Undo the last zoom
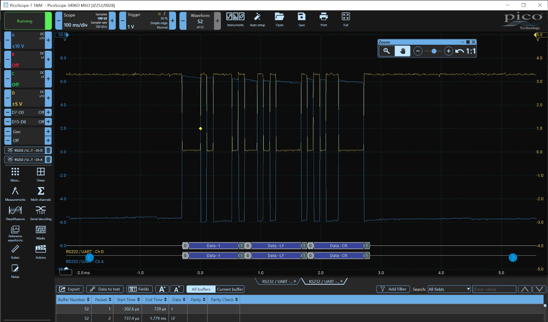Screen dimensions: 548x322 459,51
